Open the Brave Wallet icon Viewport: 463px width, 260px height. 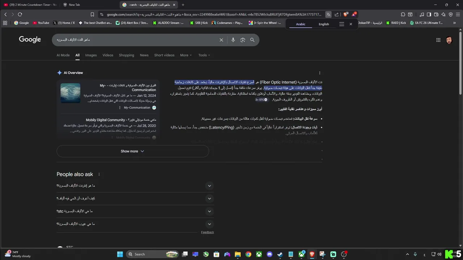(x=436, y=14)
